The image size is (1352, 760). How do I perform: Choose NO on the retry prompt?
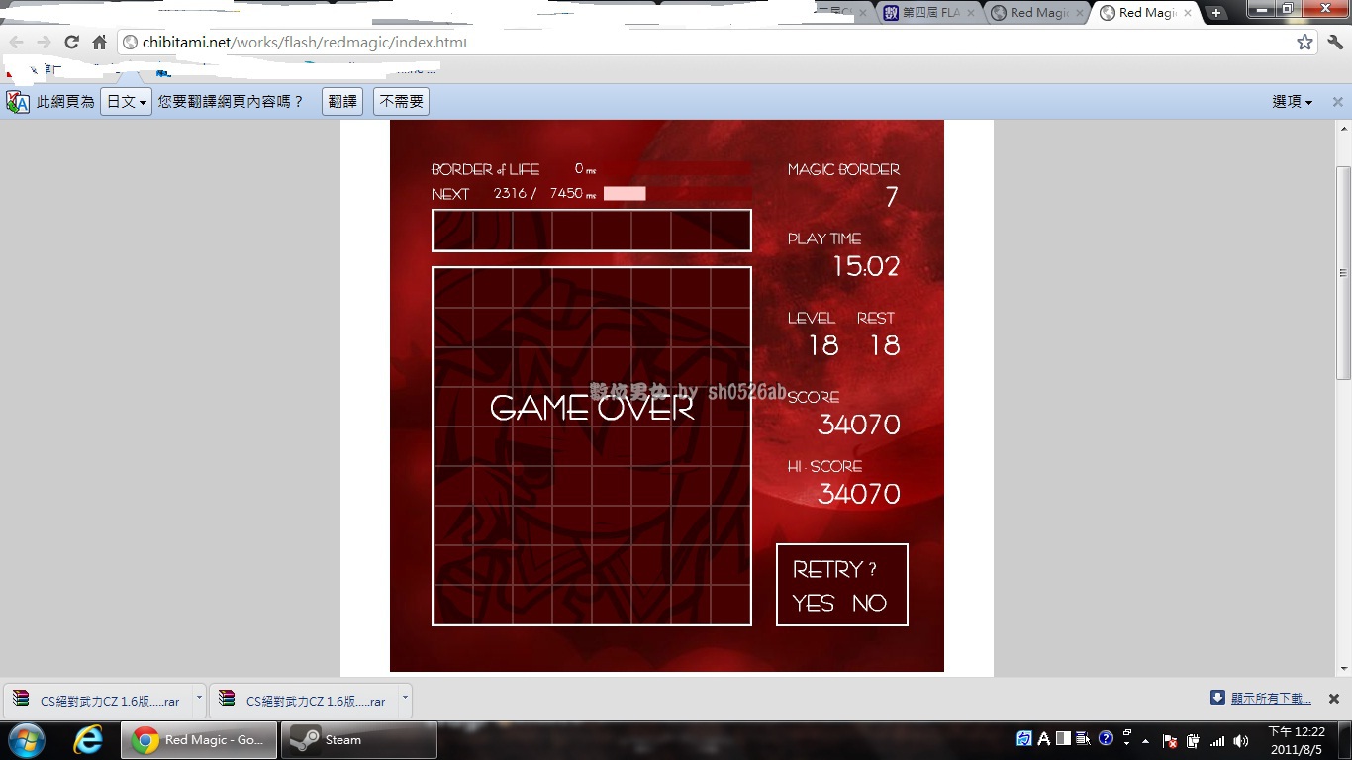click(869, 603)
